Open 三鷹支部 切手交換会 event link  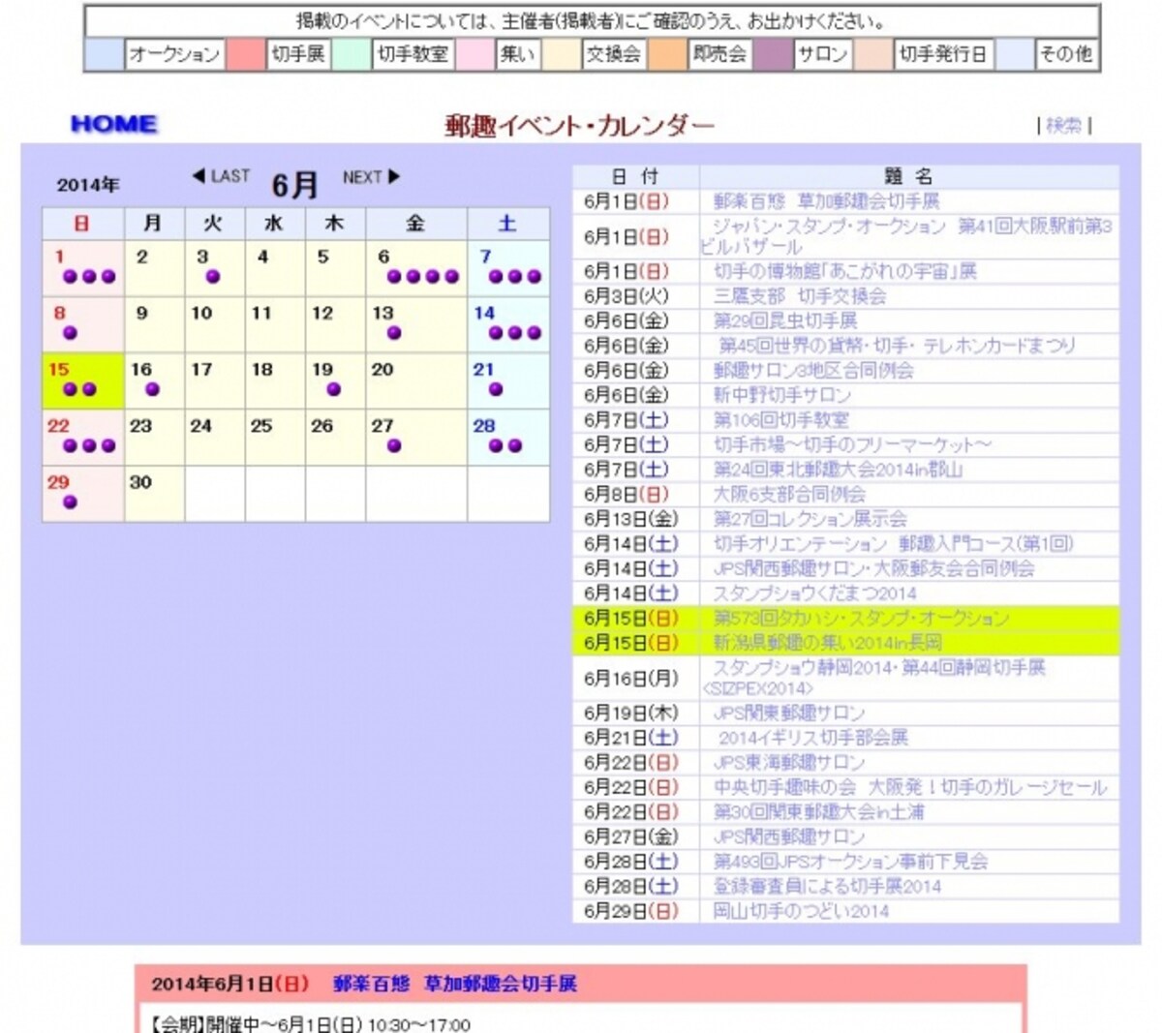coord(800,296)
